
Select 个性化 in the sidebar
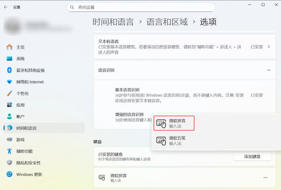(x=44, y=93)
